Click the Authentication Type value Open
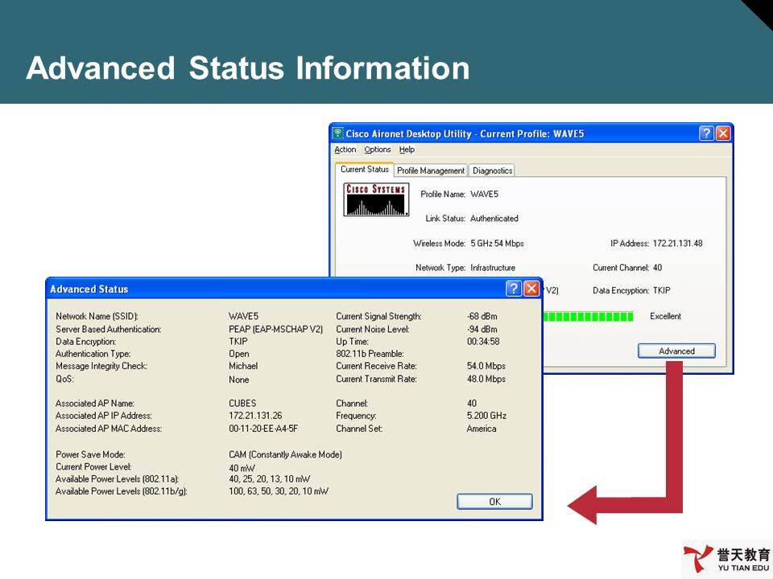This screenshot has height=579, width=773. pos(238,354)
